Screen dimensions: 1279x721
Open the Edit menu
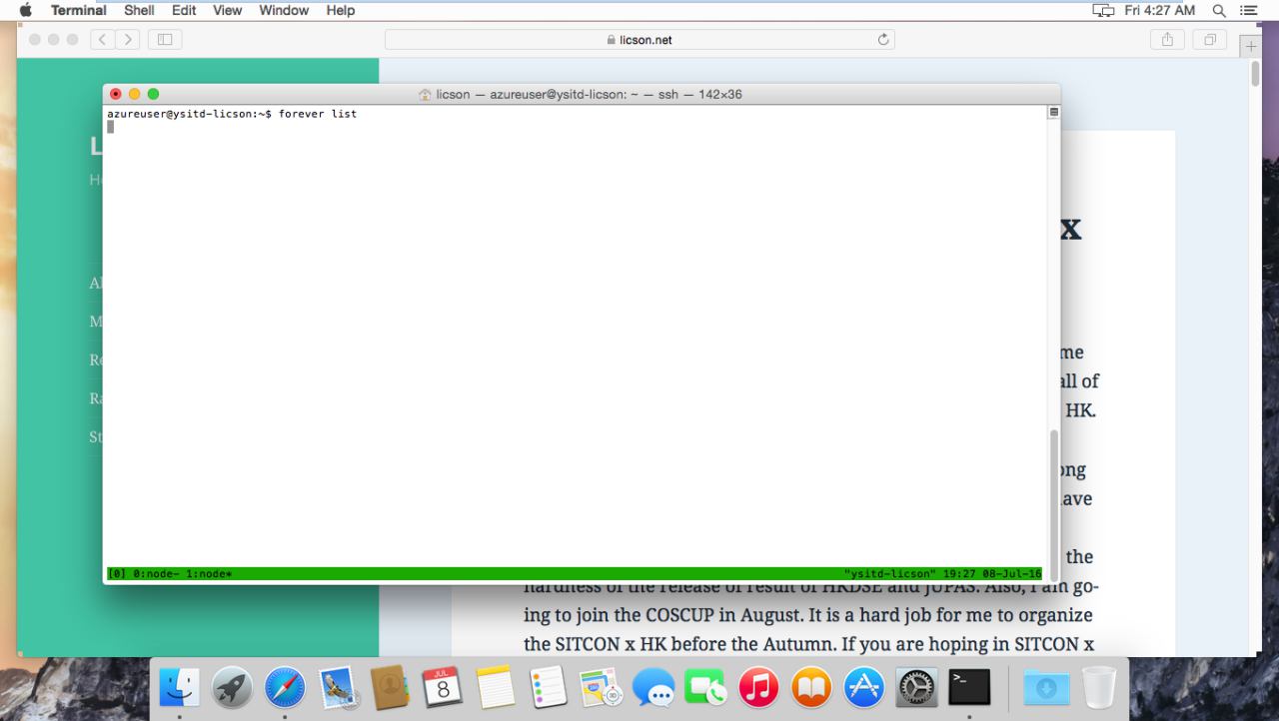coord(184,10)
